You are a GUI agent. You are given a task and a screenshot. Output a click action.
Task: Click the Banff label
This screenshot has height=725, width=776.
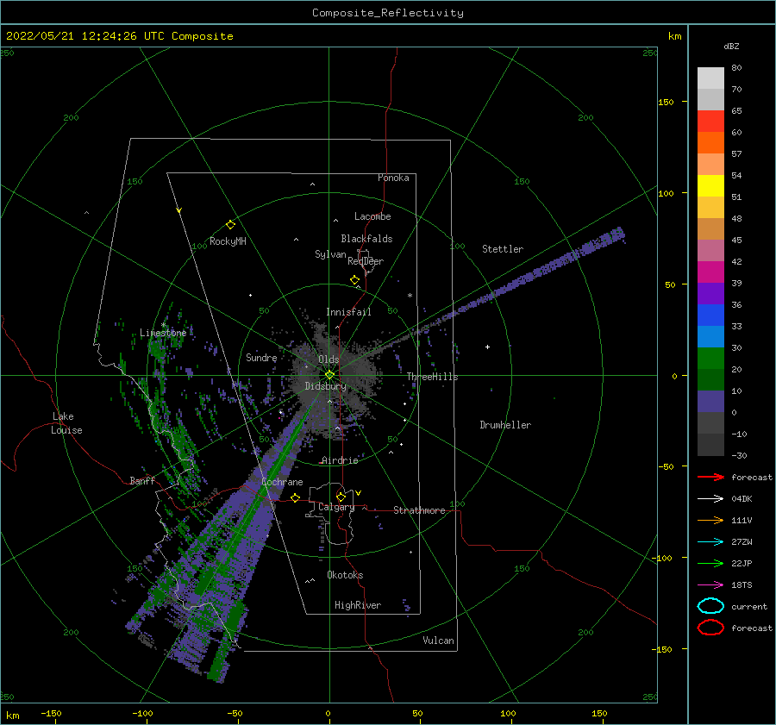coord(142,480)
